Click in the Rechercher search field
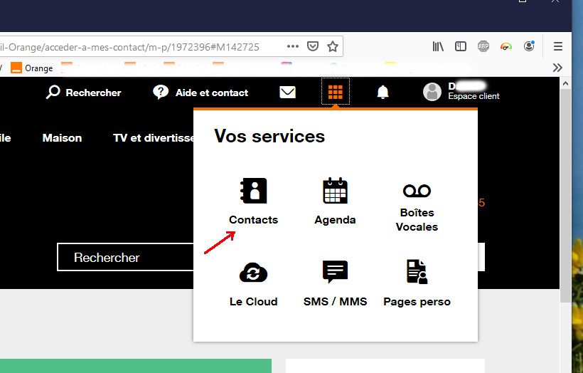This screenshot has height=373, width=583. click(x=125, y=257)
